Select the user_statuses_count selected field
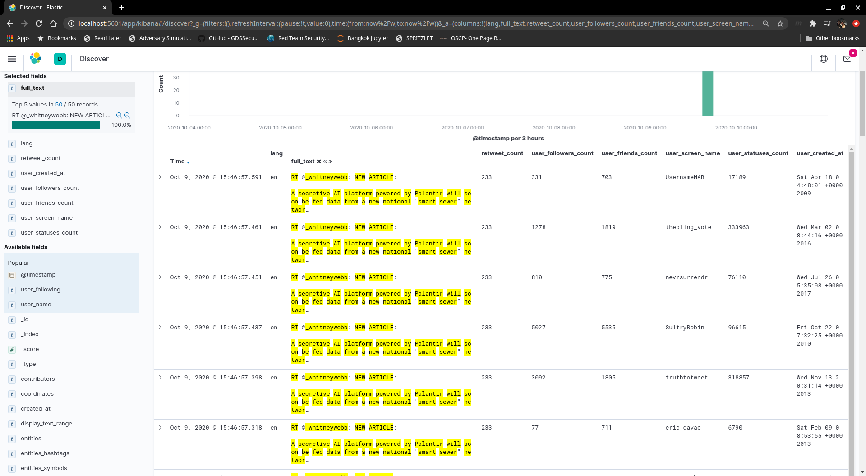 [49, 233]
